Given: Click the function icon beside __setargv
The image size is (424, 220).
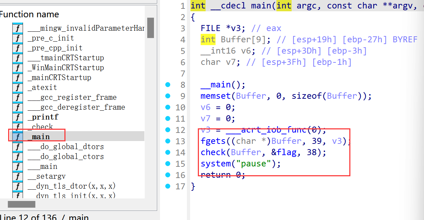Looking at the screenshot, I should [x=17, y=176].
